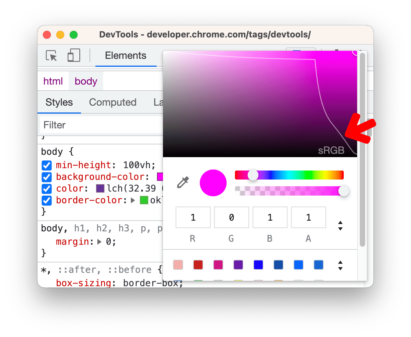Switch to the Computed tab
Viewport: 411px width, 337px height.
tap(112, 102)
